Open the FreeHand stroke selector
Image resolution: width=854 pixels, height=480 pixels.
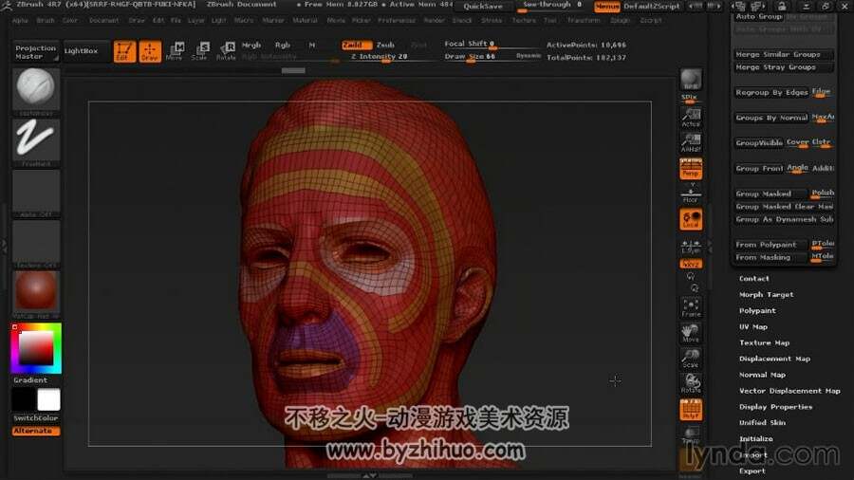point(36,141)
